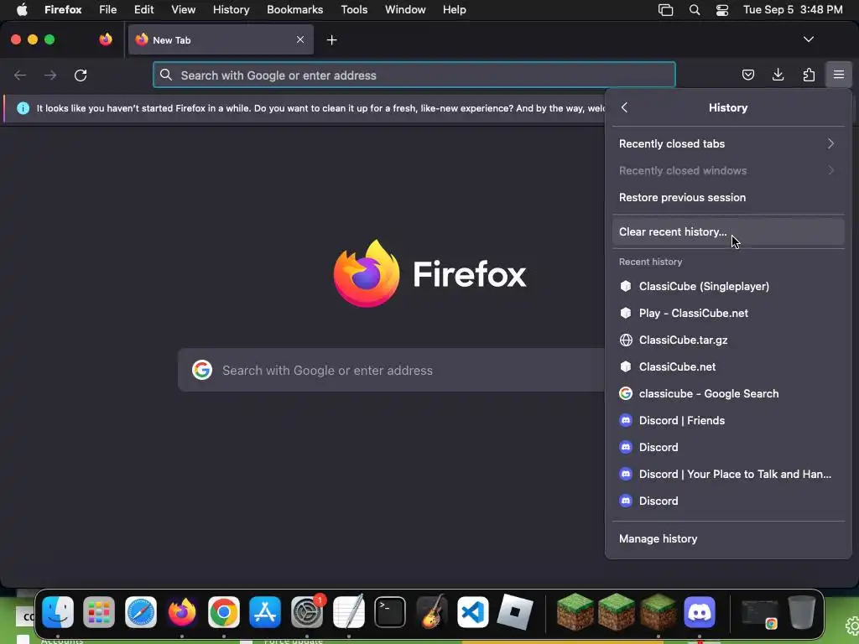Click the info icon in notification bar
The width and height of the screenshot is (859, 644).
click(23, 108)
